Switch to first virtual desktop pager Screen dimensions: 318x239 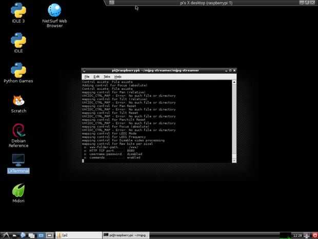[x=41, y=235]
